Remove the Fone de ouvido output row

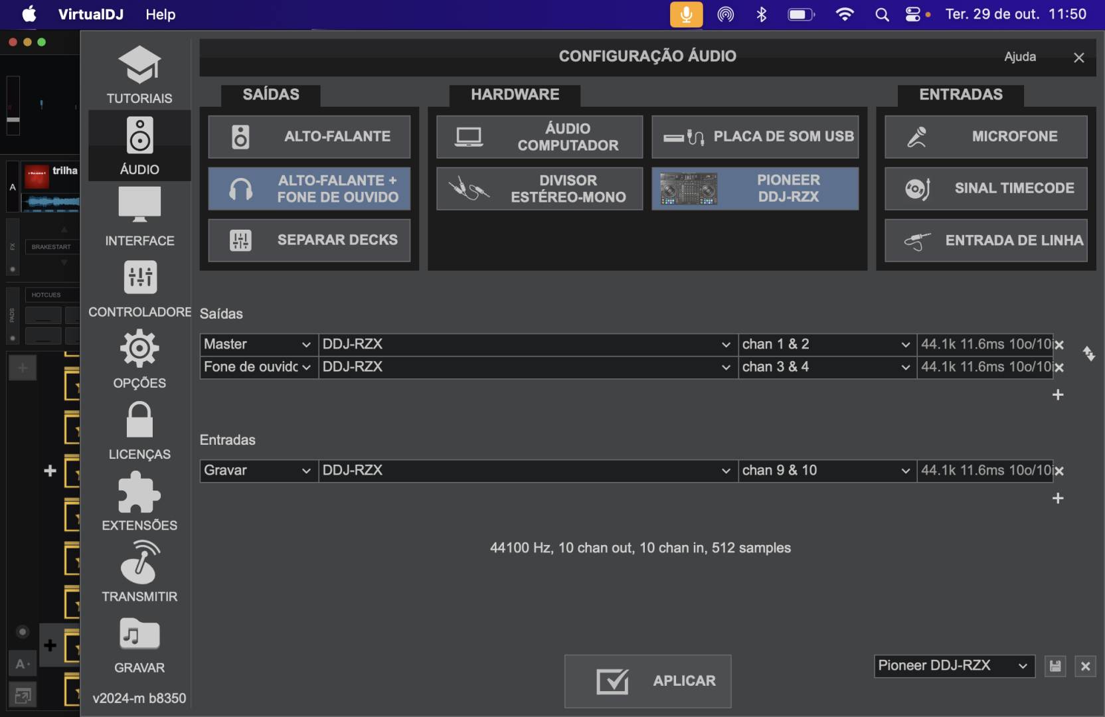point(1060,368)
